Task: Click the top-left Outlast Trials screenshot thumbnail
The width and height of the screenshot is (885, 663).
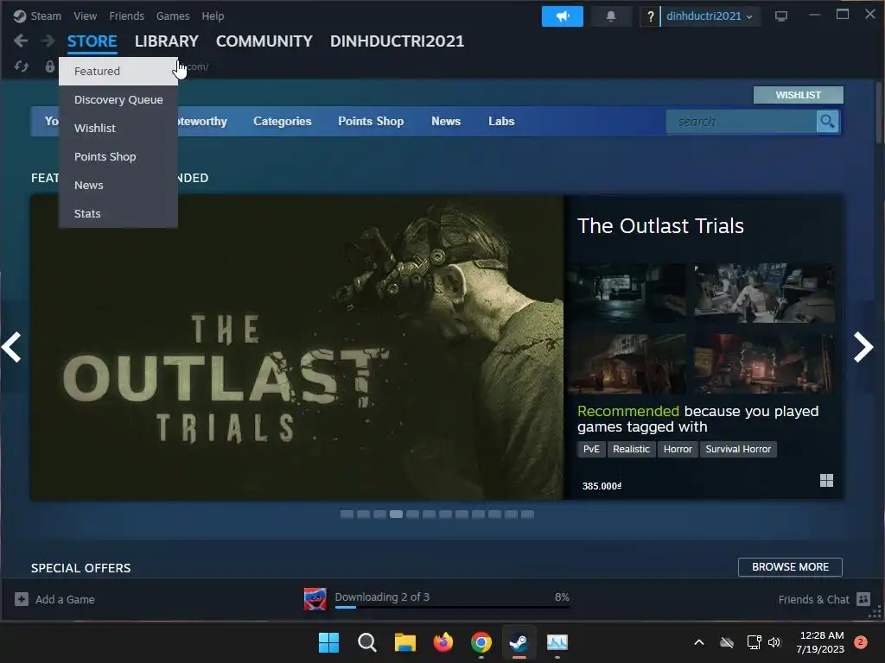Action: point(627,293)
